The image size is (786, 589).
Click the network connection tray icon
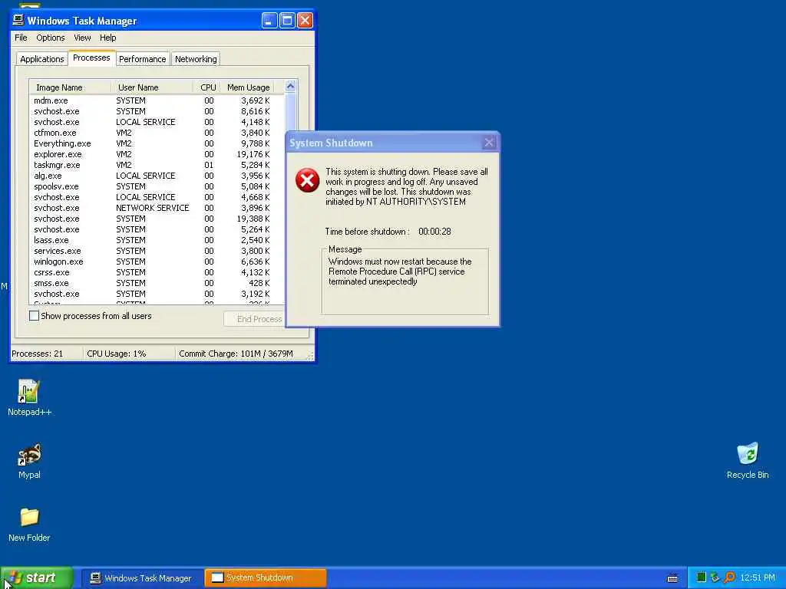coord(715,577)
